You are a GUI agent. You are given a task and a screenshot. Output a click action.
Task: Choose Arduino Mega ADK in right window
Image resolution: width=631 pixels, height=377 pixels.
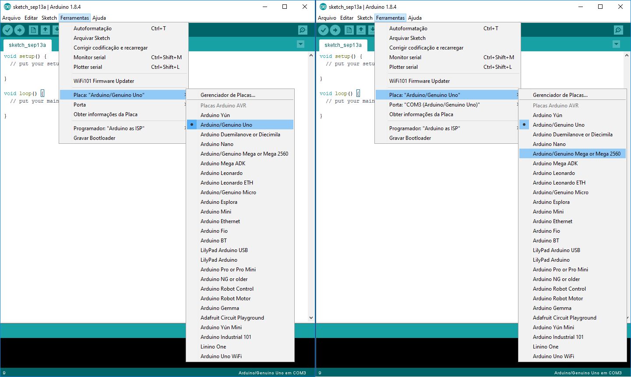[x=572, y=164]
